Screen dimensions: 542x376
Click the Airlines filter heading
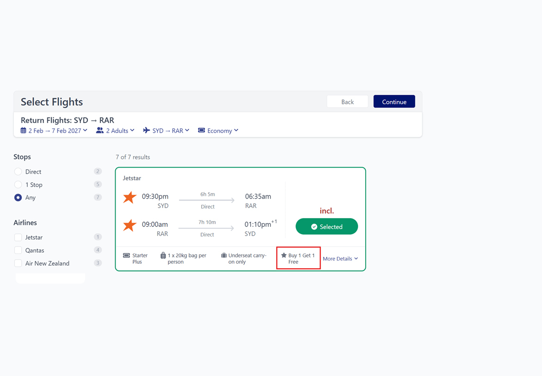click(x=25, y=223)
